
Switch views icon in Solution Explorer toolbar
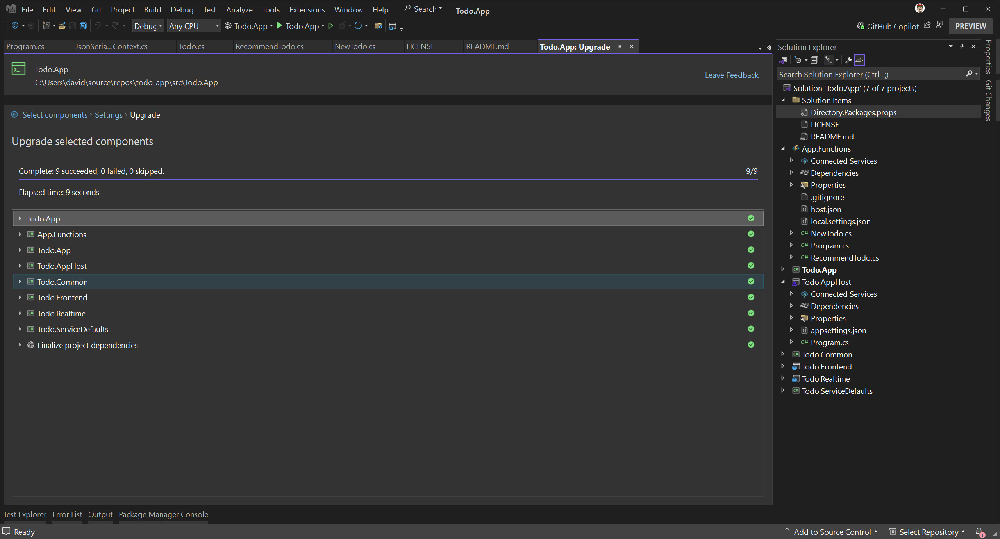783,60
